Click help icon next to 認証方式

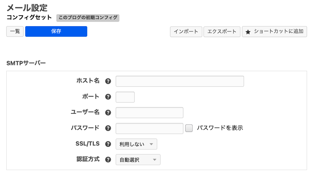(x=108, y=159)
